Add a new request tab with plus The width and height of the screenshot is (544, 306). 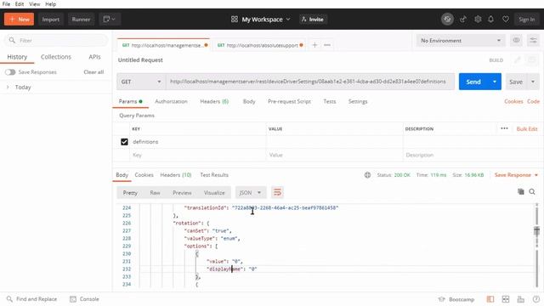click(x=314, y=45)
